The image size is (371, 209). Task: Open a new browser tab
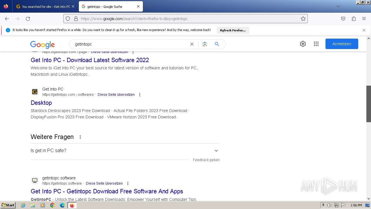coord(149,6)
